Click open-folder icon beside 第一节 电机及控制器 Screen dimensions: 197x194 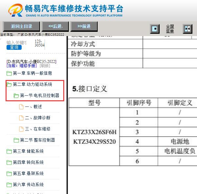pyautogui.click(x=16, y=96)
